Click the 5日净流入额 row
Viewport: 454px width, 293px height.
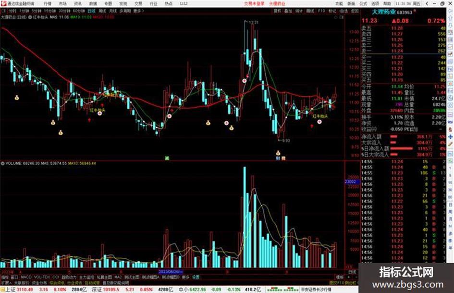(404, 149)
